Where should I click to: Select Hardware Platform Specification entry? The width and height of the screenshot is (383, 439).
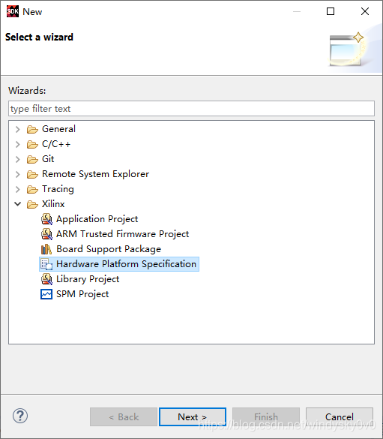click(126, 264)
